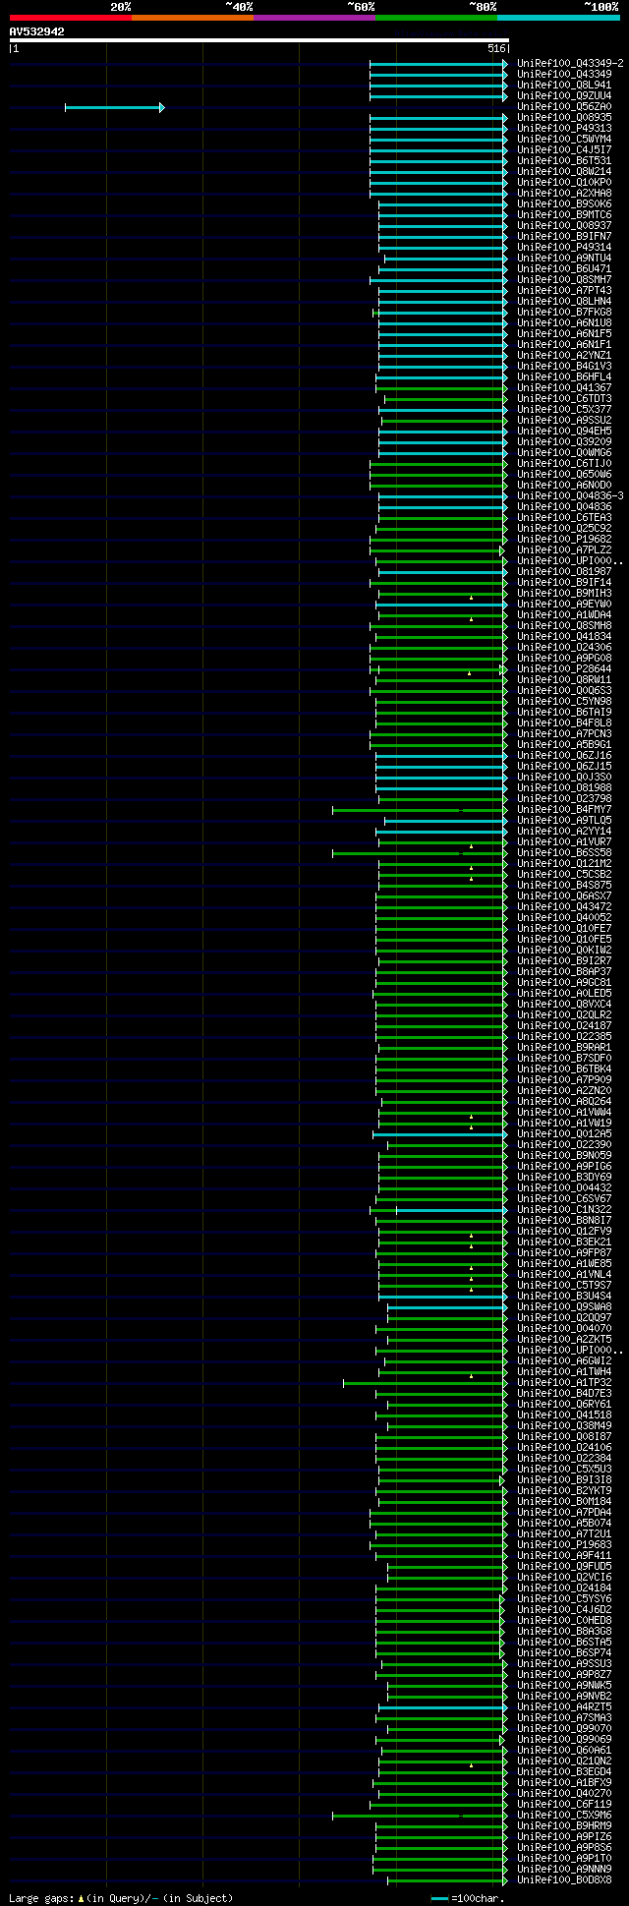Viewport: 629px width, 1906px height.
Task: Open hit UniRef100_Q10FE7
Action: [x=564, y=929]
